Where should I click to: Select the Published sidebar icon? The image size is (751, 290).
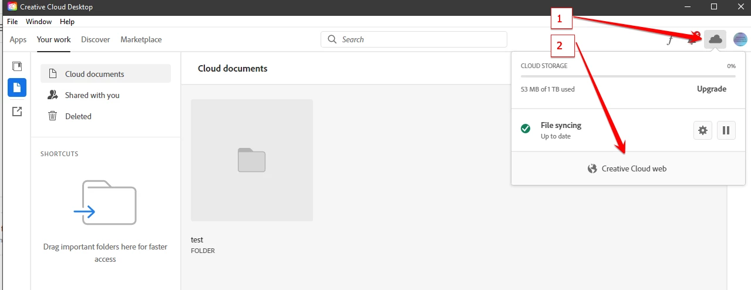17,111
